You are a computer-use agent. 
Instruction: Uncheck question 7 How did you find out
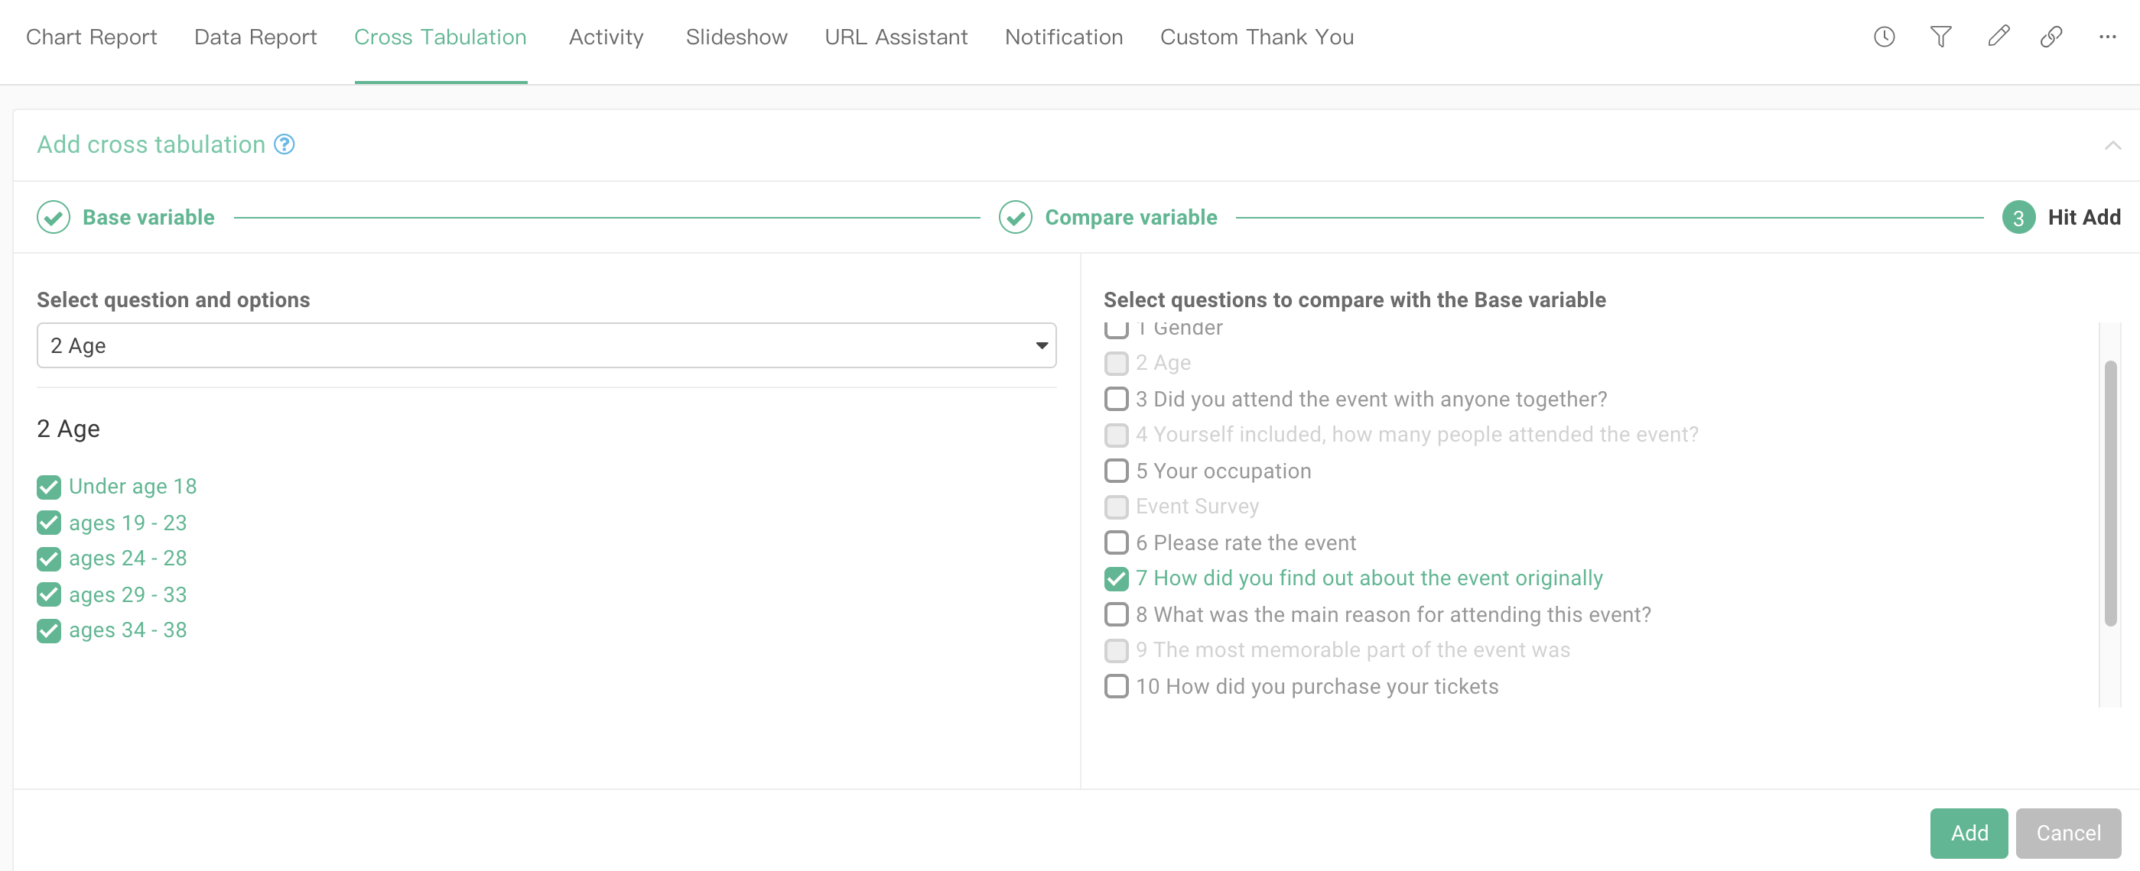pyautogui.click(x=1116, y=578)
